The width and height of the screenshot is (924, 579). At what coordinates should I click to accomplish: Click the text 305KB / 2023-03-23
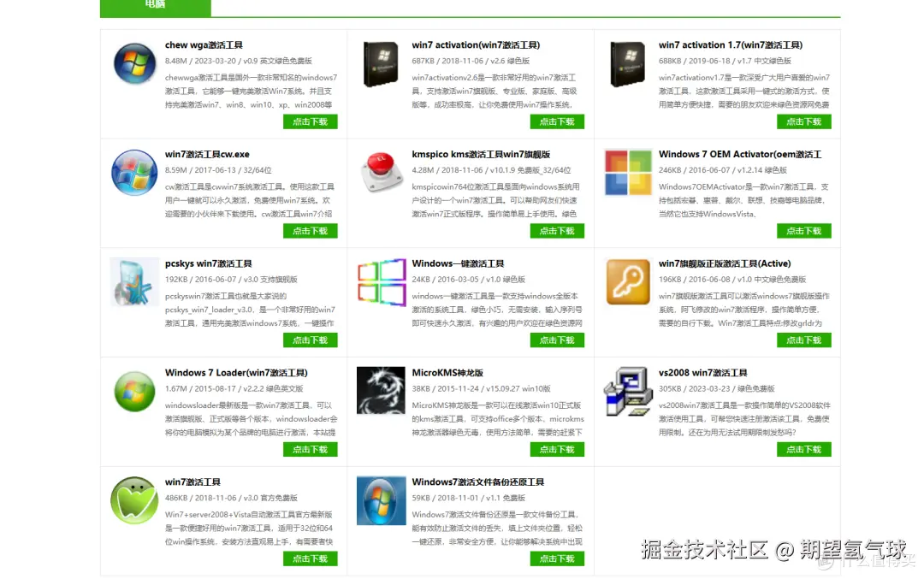696,389
